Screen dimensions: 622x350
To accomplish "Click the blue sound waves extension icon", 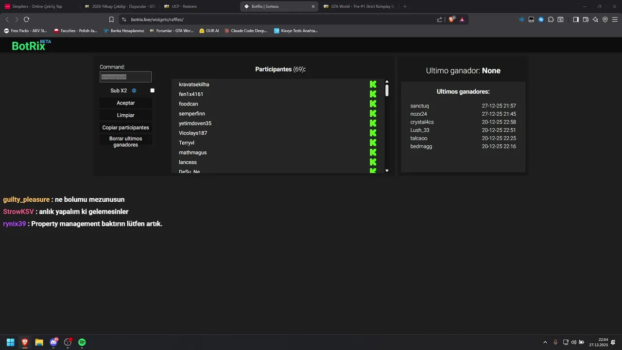I will pos(521,19).
